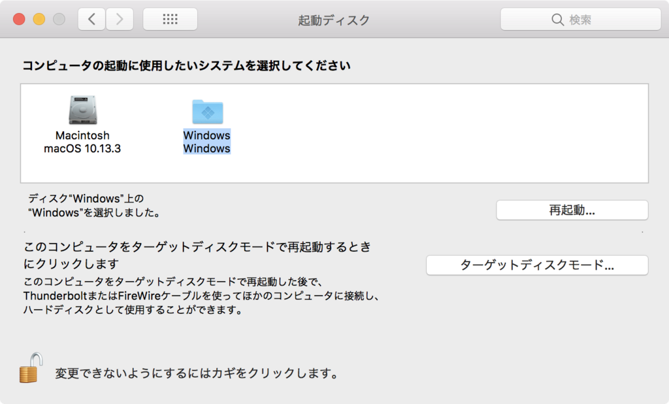Minimize the window with the yellow button
Viewport: 669px width, 404px height.
pos(39,19)
